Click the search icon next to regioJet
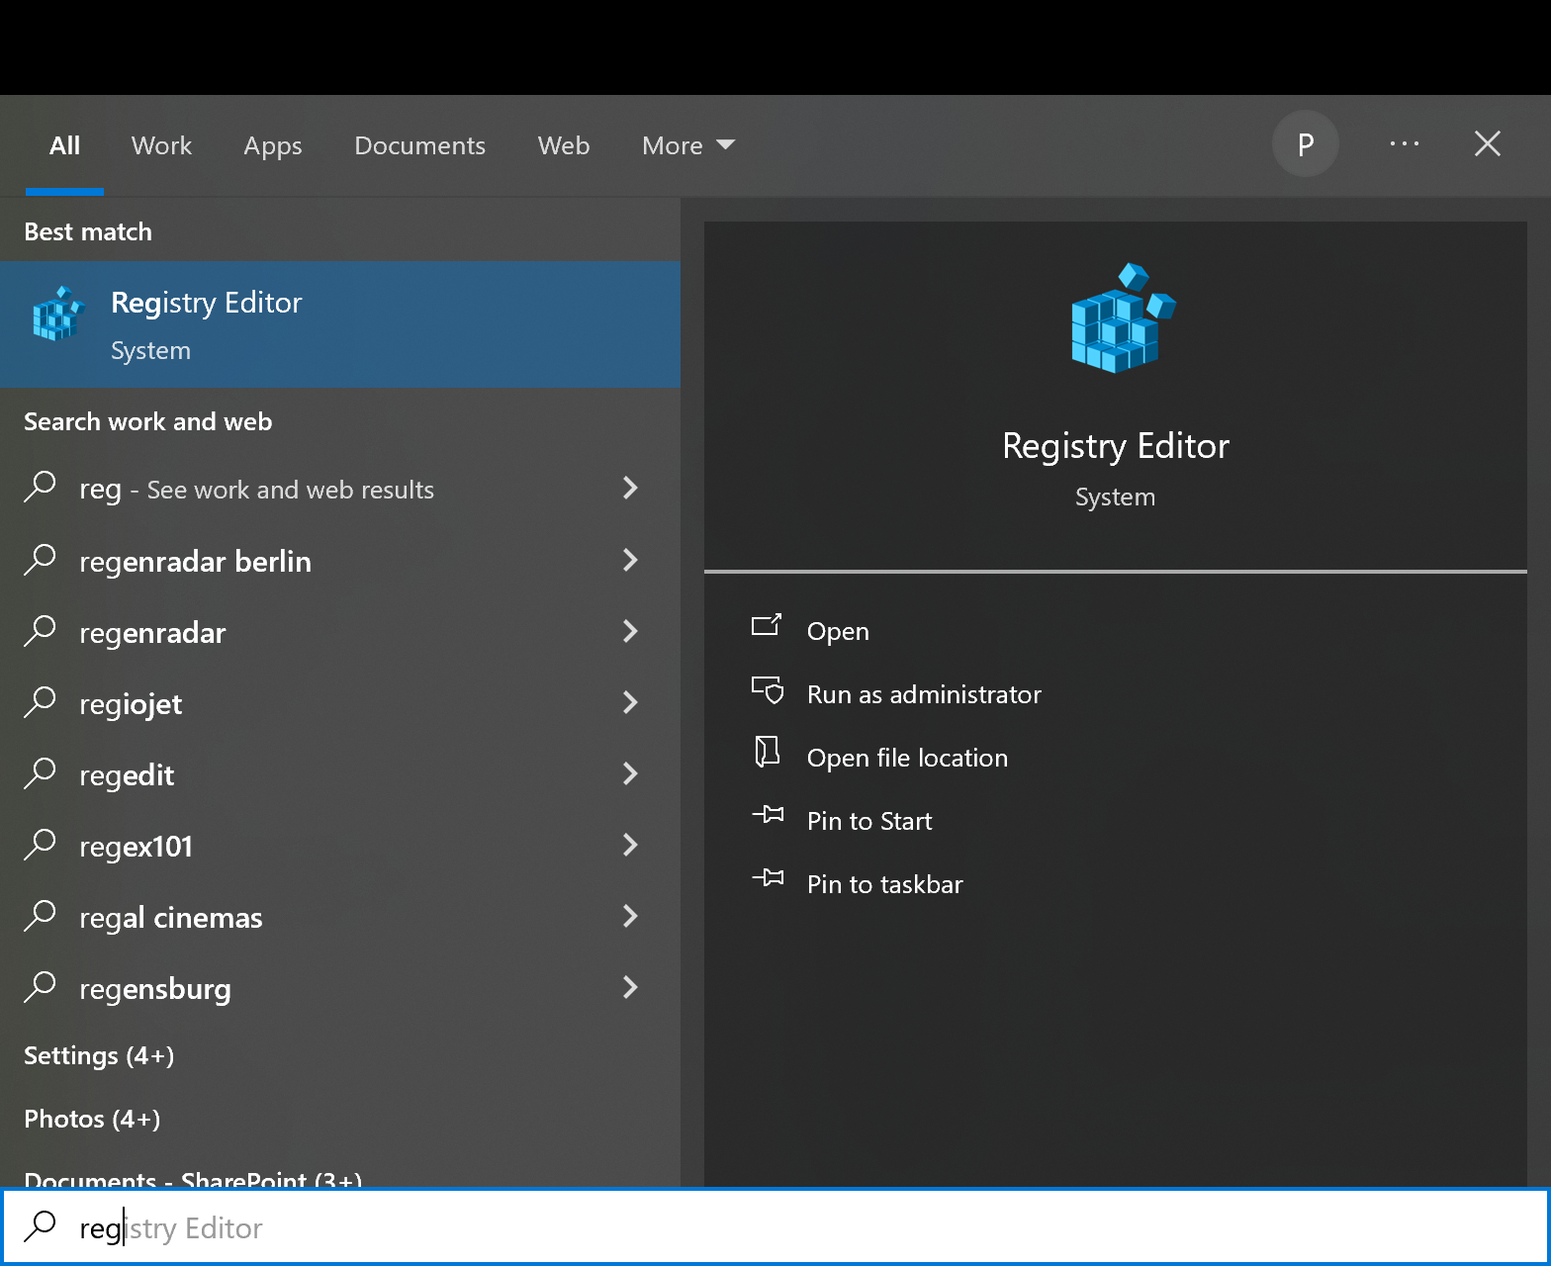The width and height of the screenshot is (1551, 1266). click(x=40, y=701)
